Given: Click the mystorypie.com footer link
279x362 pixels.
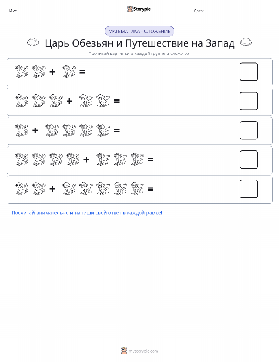Looking at the screenshot, I should pos(143,351).
